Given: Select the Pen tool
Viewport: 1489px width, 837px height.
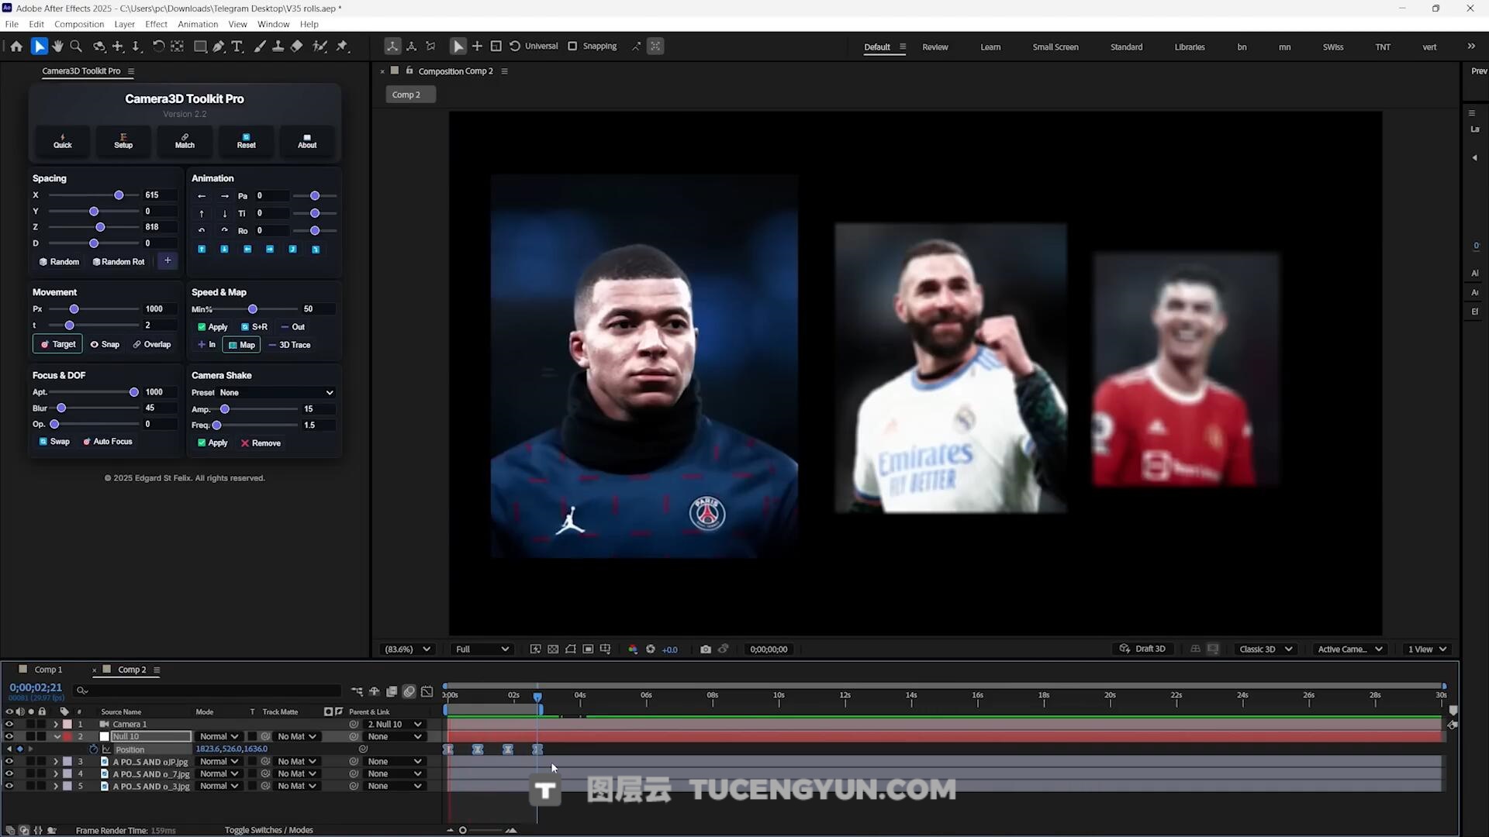Looking at the screenshot, I should (x=219, y=46).
